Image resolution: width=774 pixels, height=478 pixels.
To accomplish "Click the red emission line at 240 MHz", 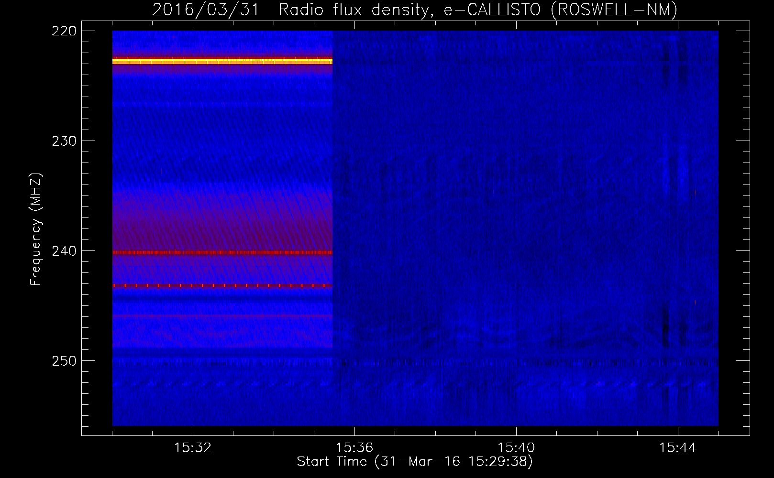I will tap(222, 252).
